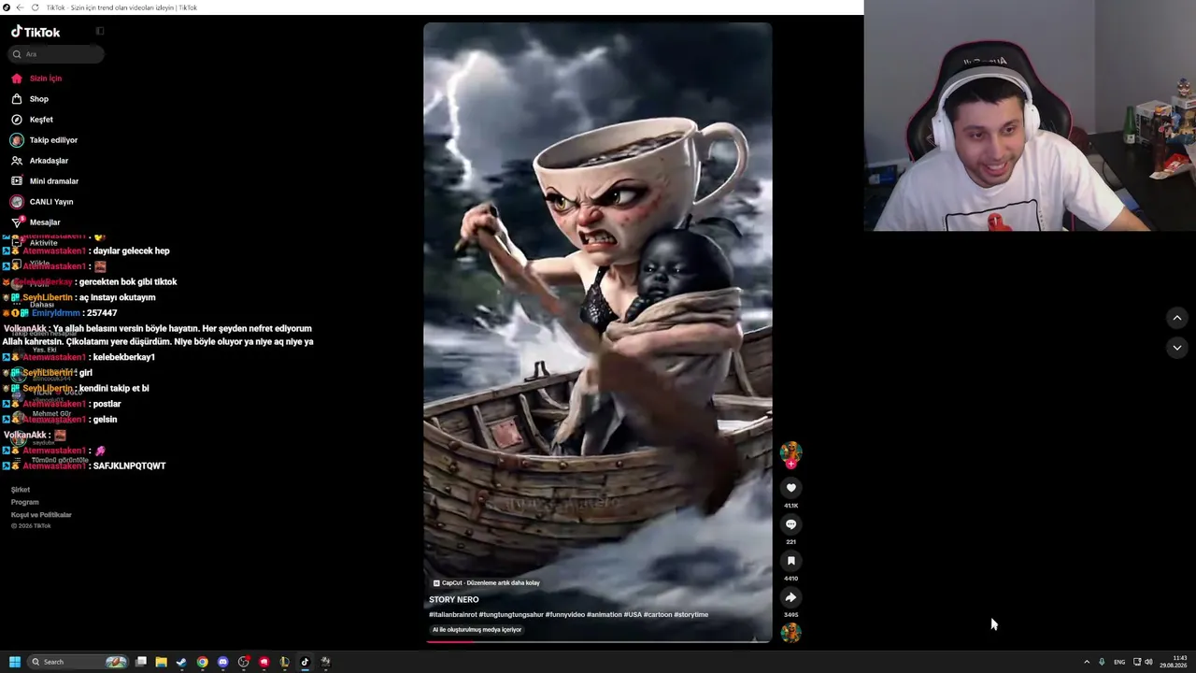Open the Shop bag icon
Image resolution: width=1196 pixels, height=673 pixels.
[x=17, y=99]
